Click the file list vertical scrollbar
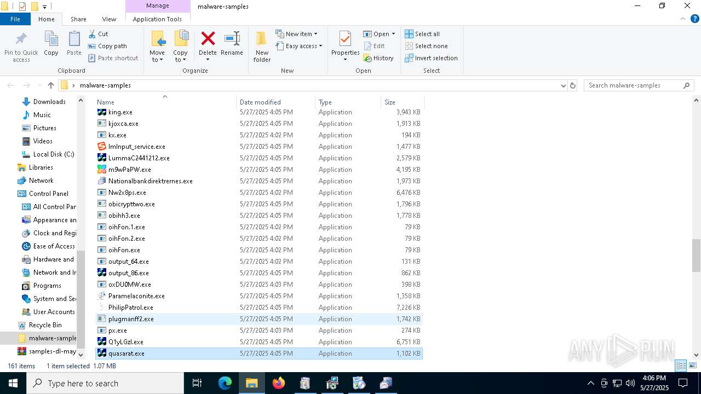Image resolution: width=701 pixels, height=394 pixels. coord(696,255)
